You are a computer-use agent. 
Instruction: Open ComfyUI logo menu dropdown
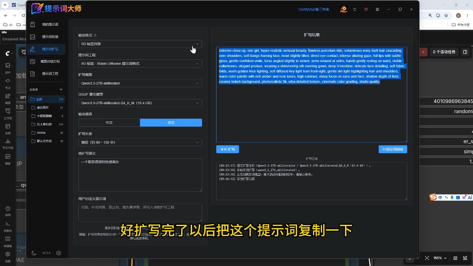[9, 53]
